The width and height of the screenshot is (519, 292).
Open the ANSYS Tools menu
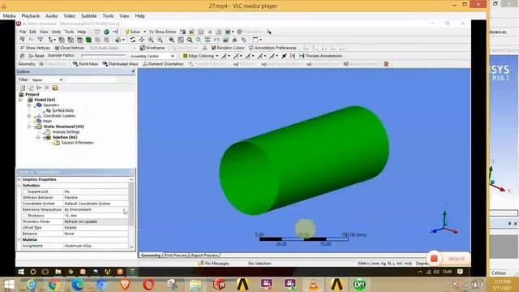(x=69, y=32)
